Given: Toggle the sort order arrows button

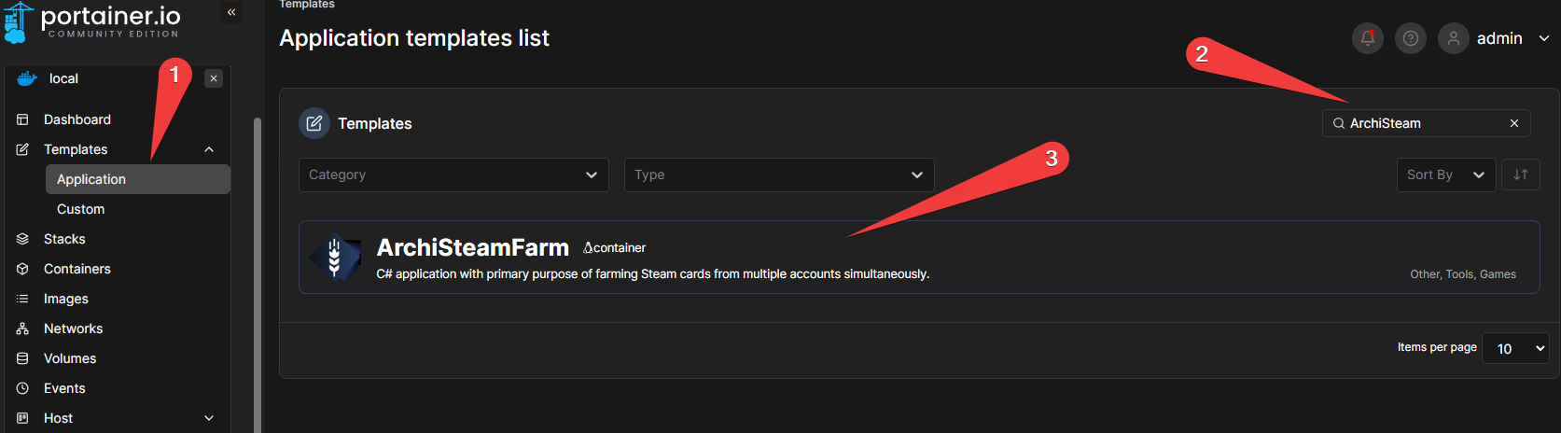Looking at the screenshot, I should pyautogui.click(x=1520, y=175).
